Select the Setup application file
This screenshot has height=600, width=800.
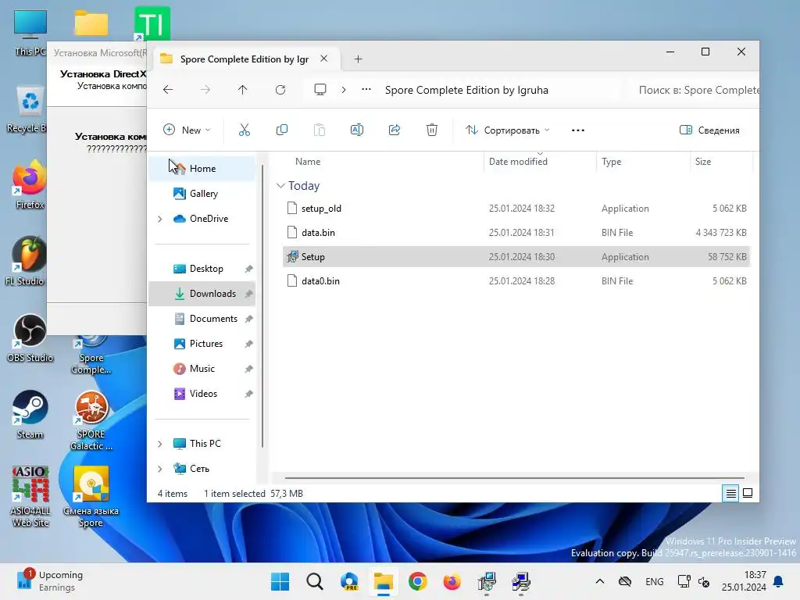pyautogui.click(x=516, y=256)
